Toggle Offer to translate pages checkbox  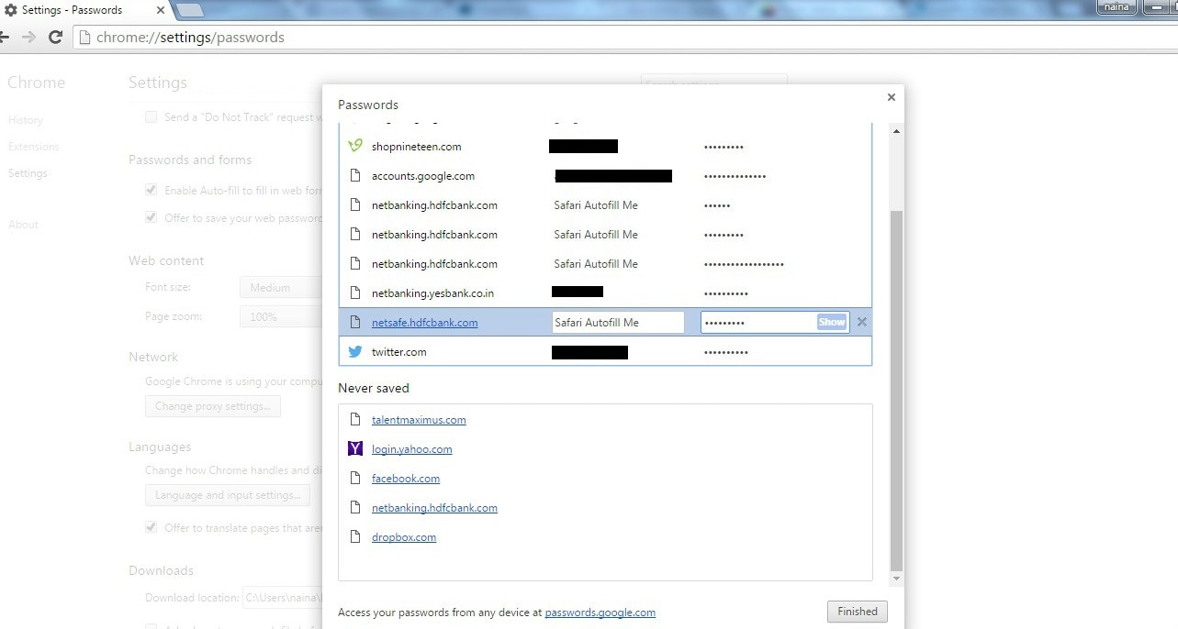coord(151,528)
